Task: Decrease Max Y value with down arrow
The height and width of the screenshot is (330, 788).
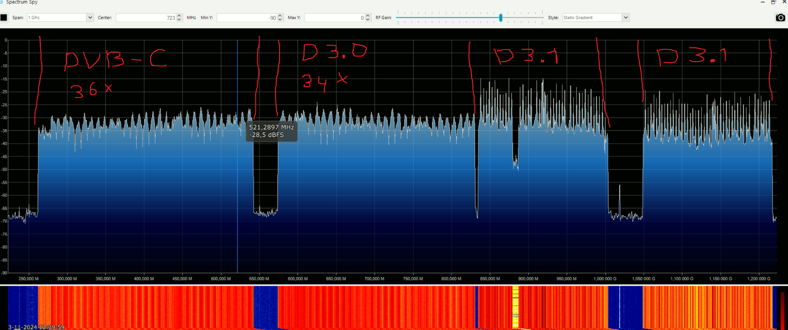Action: point(368,20)
